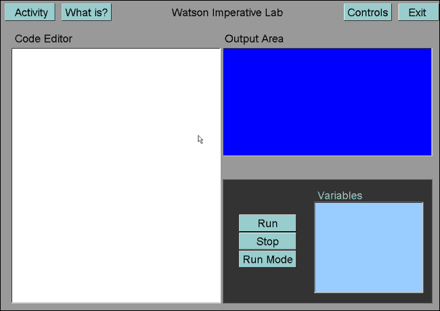
Task: Click the dark panel left of Run
Action: click(231, 241)
